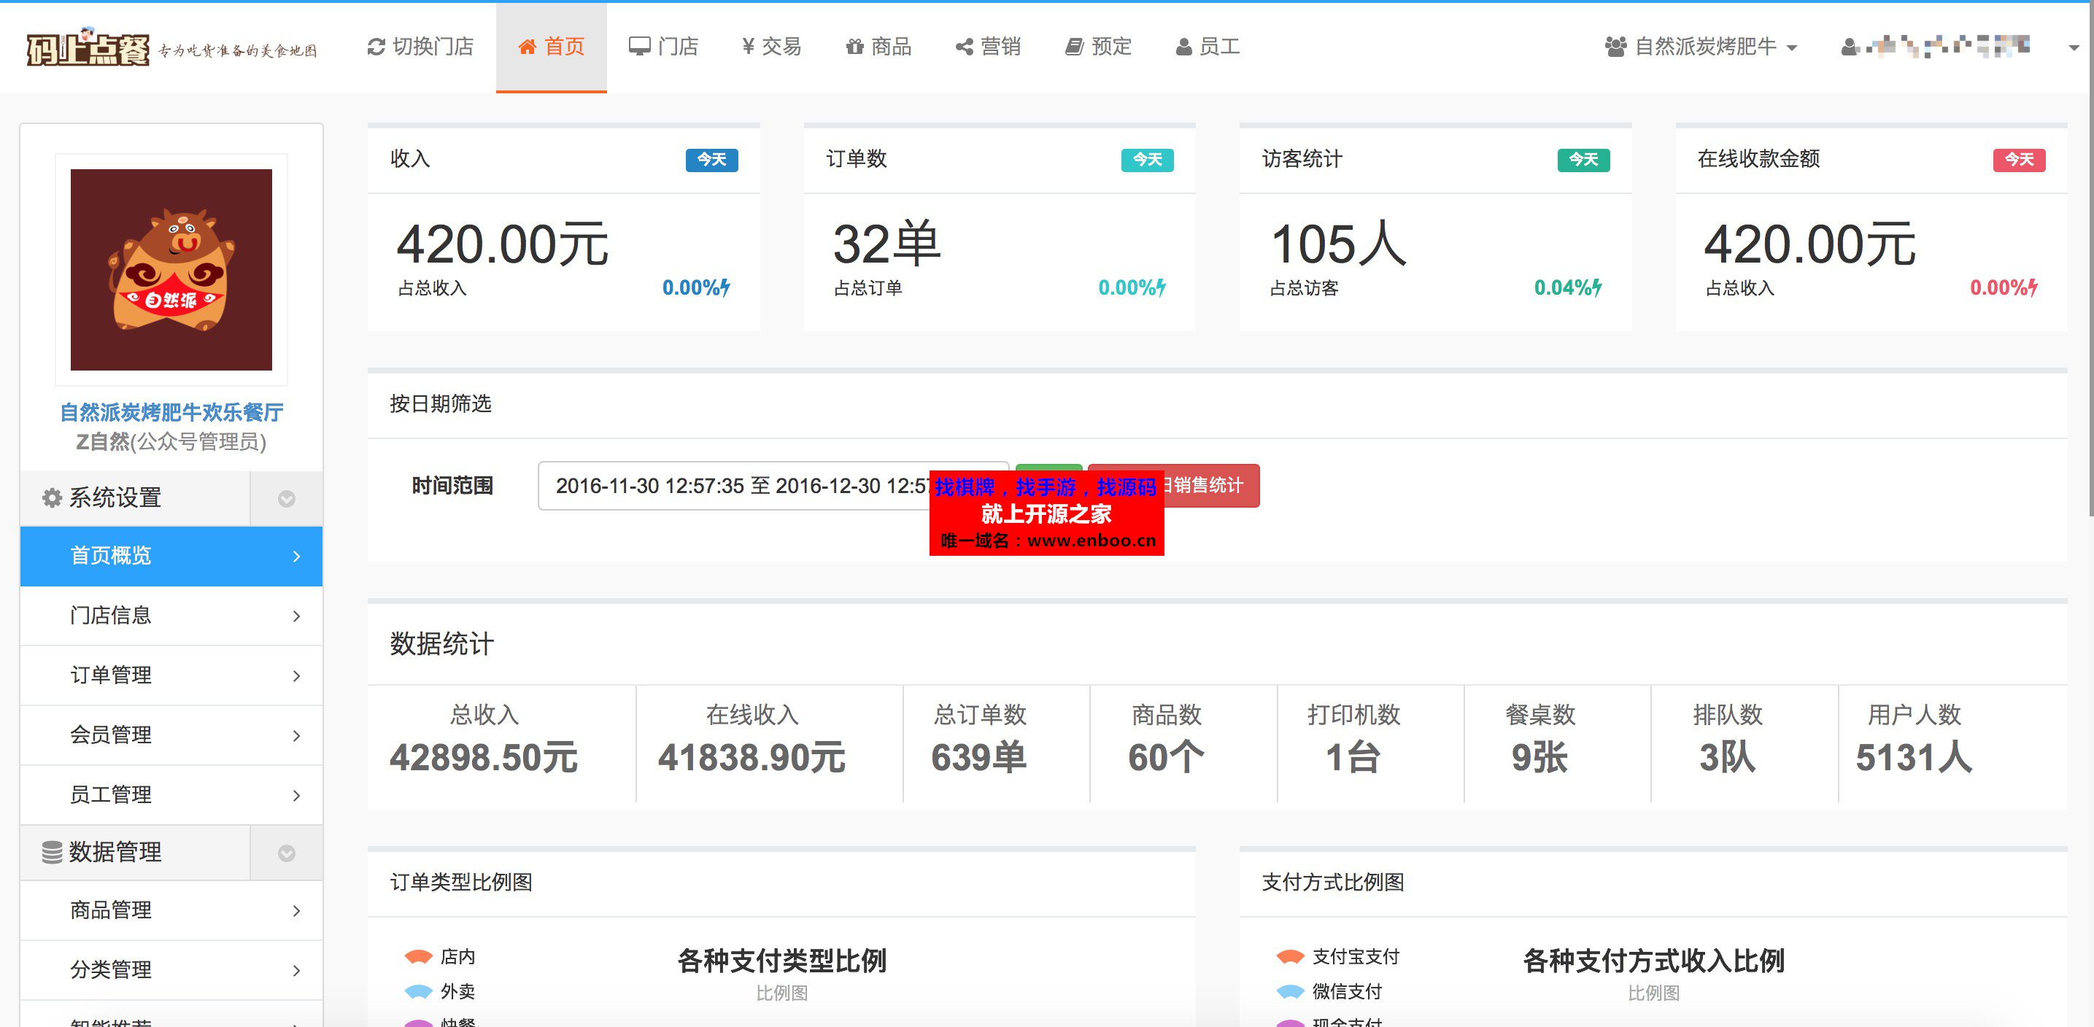Click the monitor icon beside 门店
The image size is (2094, 1027).
(x=640, y=47)
